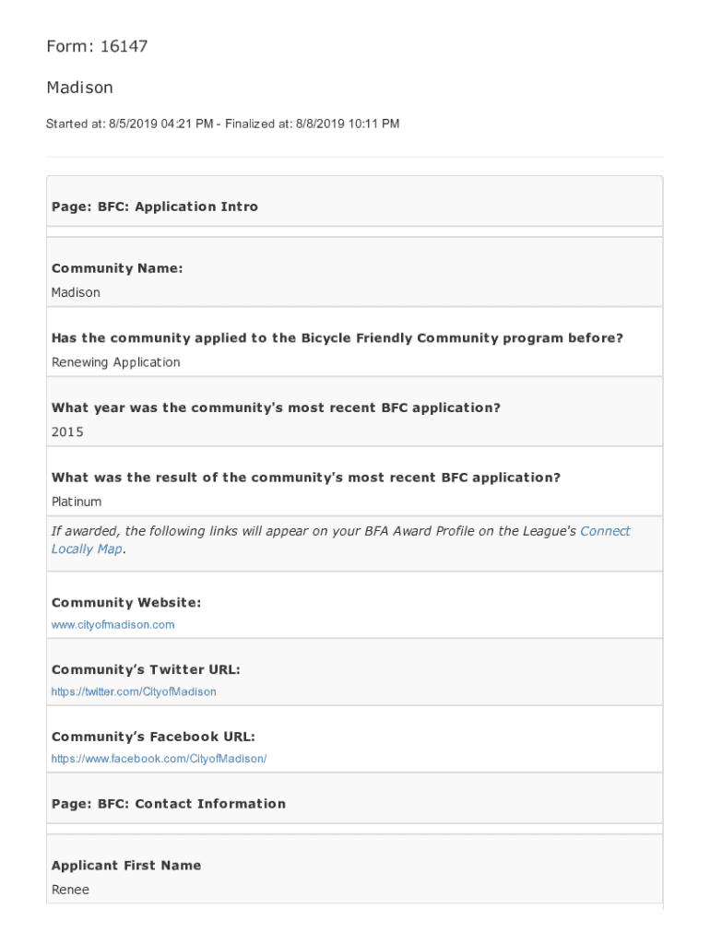Click the "Community Name:" field label
The height and width of the screenshot is (944, 710).
pos(117,268)
